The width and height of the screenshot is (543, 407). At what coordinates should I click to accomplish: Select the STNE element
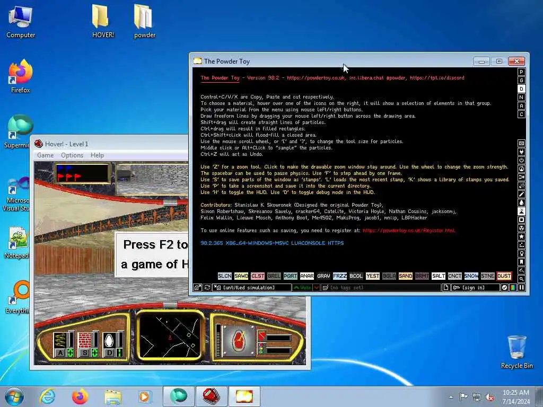(x=488, y=276)
